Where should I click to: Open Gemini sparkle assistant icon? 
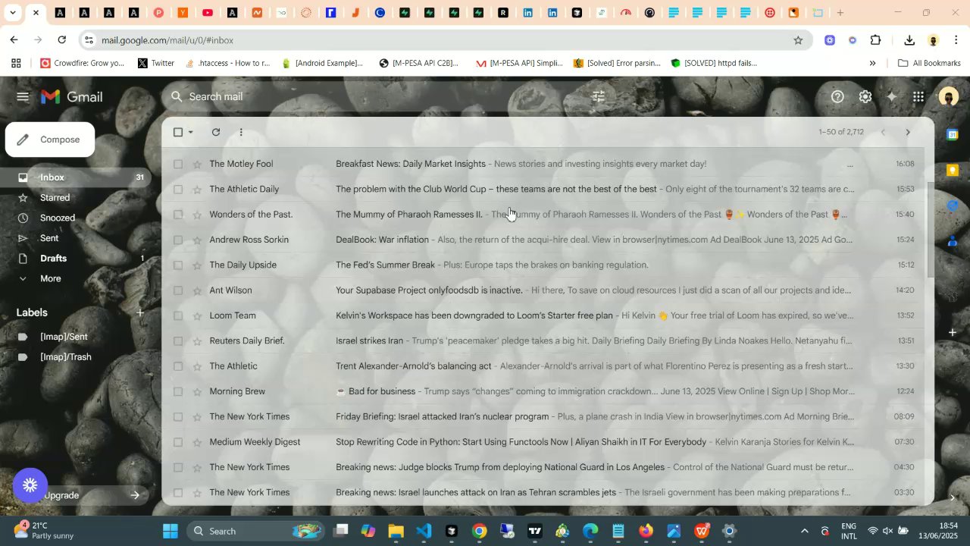892,97
